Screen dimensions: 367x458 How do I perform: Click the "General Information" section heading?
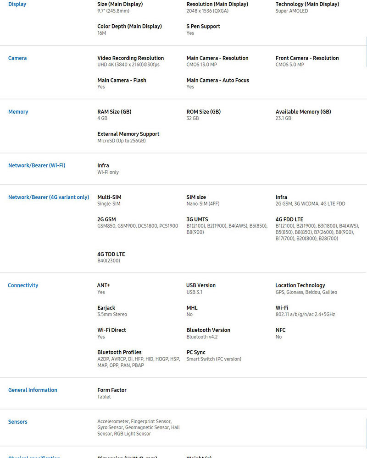33,390
